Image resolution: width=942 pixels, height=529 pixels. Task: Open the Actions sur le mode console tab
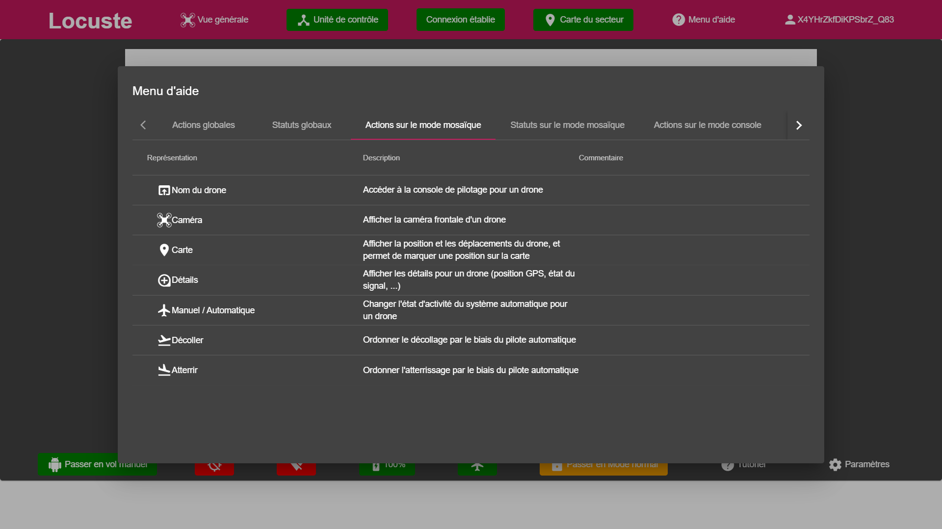(707, 125)
